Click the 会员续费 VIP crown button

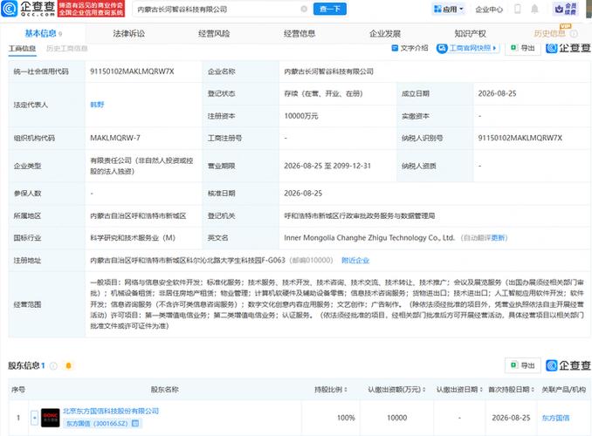566,9
